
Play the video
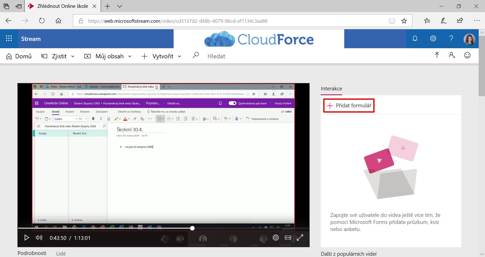(x=27, y=238)
